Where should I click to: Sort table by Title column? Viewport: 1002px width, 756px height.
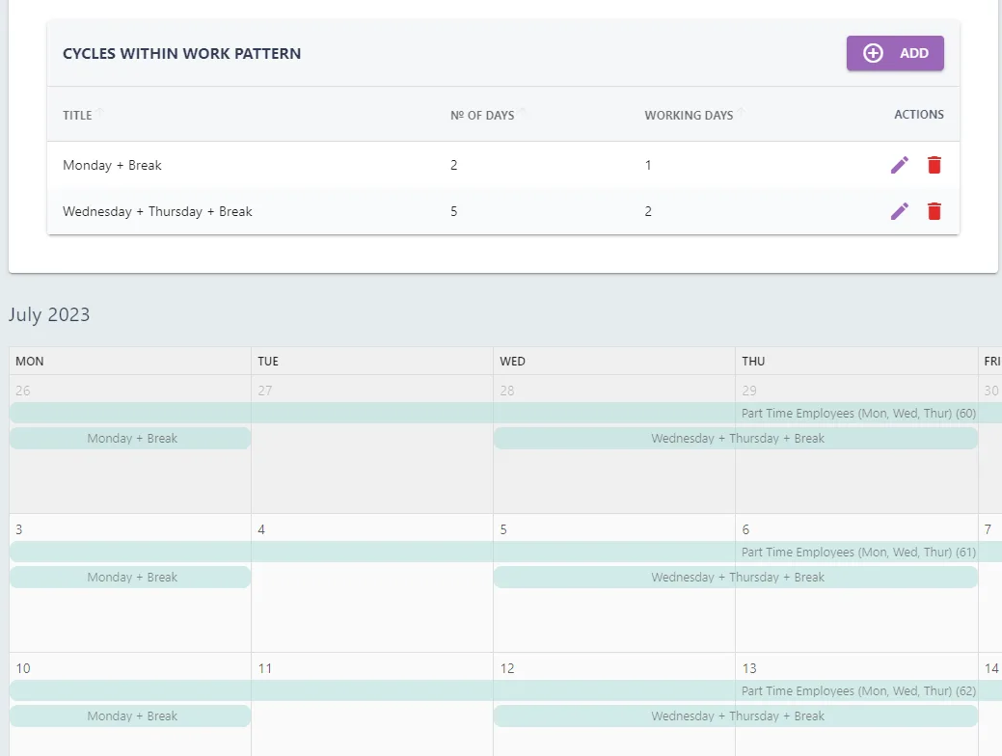point(77,115)
